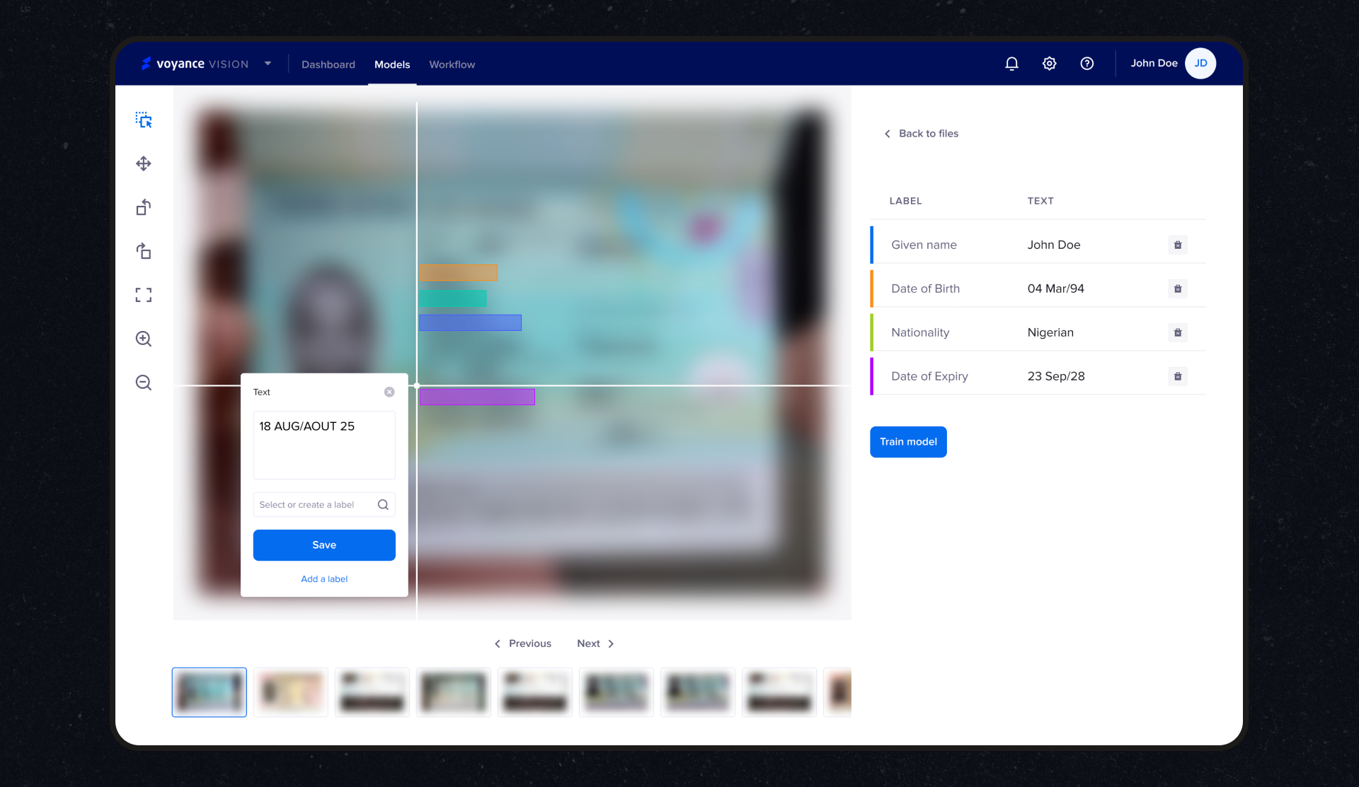Open settings gear in header

click(1049, 64)
